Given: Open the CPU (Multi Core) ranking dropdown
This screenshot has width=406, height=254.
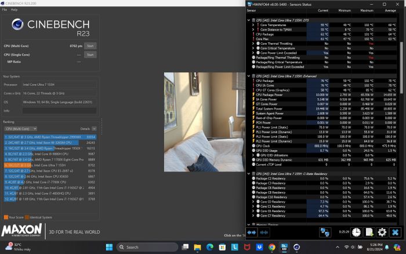Looking at the screenshot, I should tap(20, 129).
